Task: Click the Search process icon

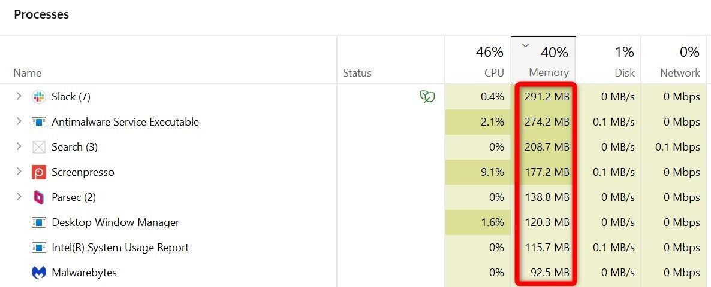Action: tap(39, 147)
